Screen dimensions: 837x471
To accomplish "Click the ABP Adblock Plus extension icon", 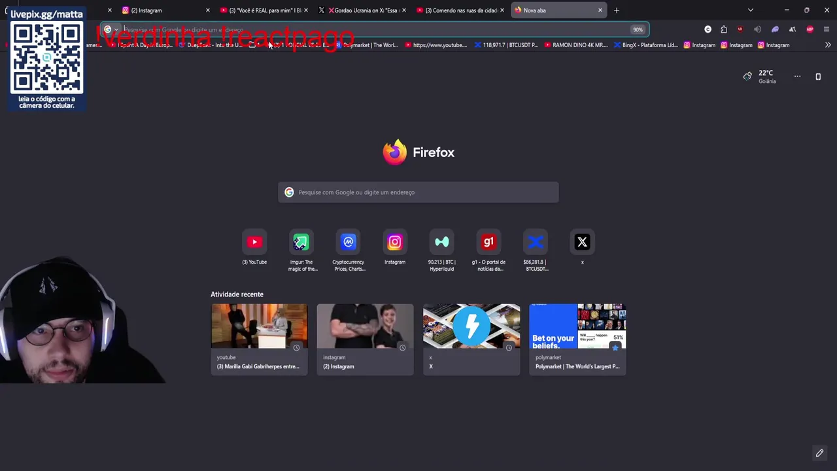I will [x=810, y=29].
